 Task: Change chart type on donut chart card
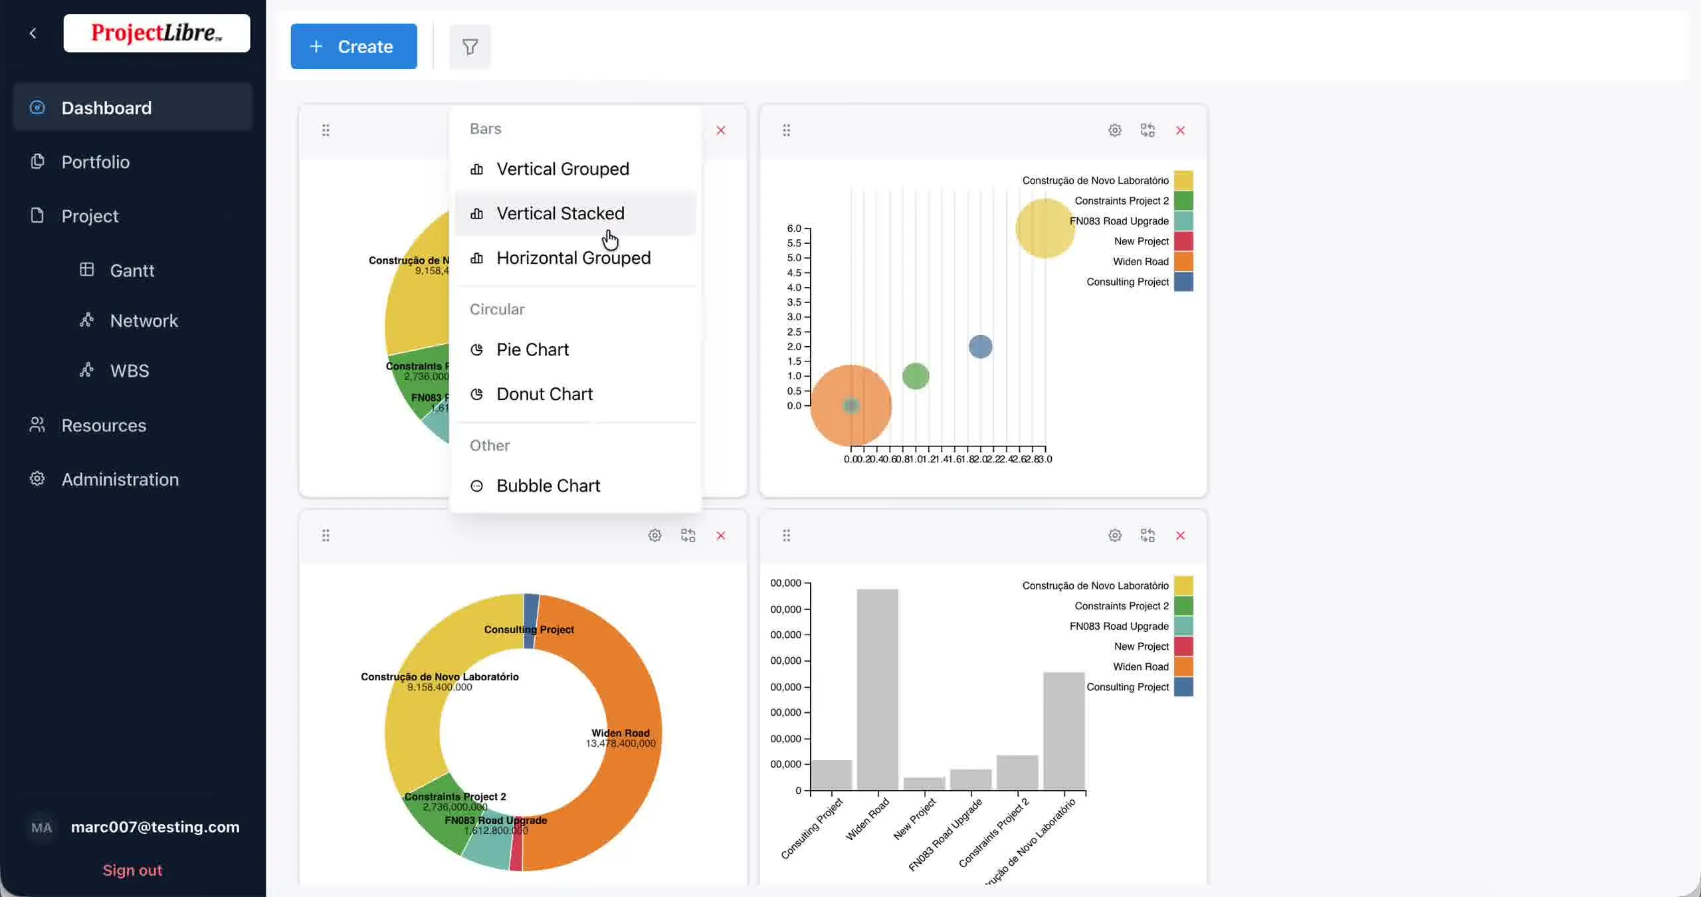(688, 536)
